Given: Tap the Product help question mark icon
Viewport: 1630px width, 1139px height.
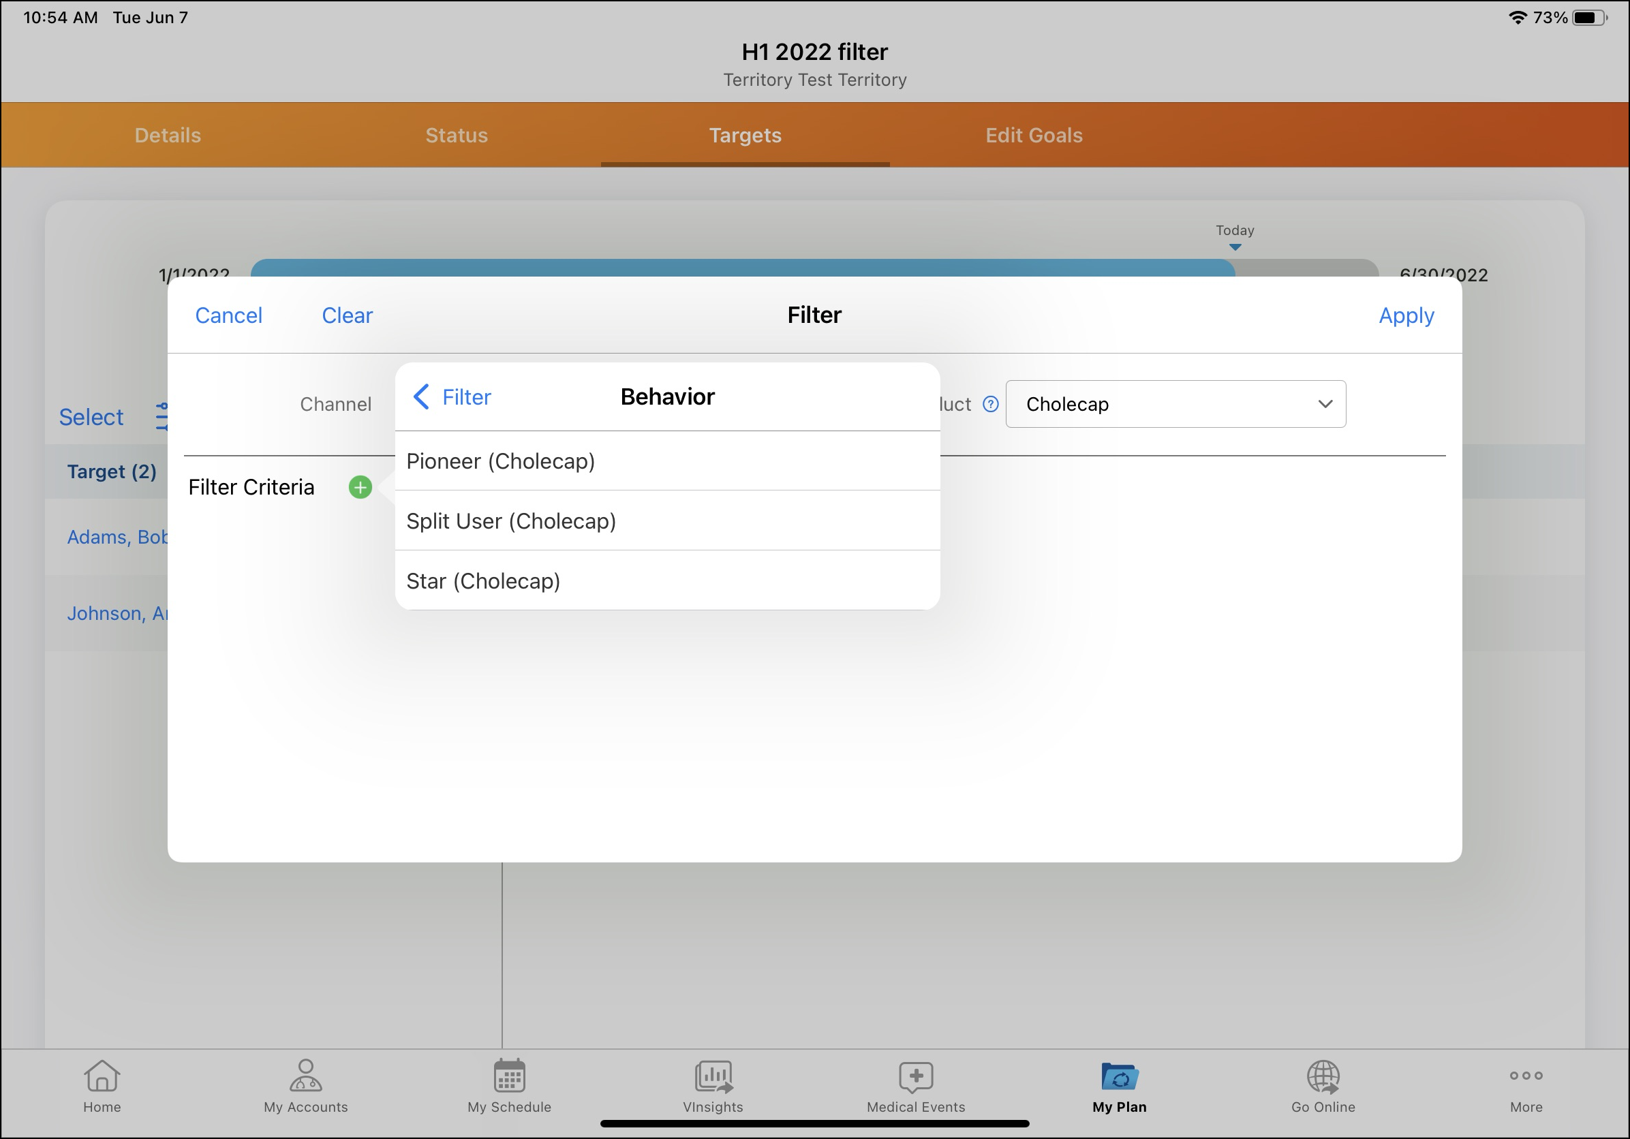Looking at the screenshot, I should click(989, 404).
